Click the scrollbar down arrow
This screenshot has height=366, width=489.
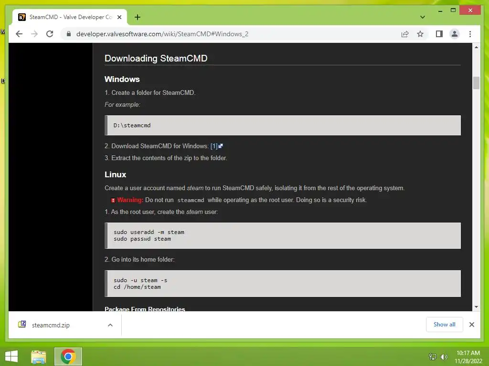476,307
